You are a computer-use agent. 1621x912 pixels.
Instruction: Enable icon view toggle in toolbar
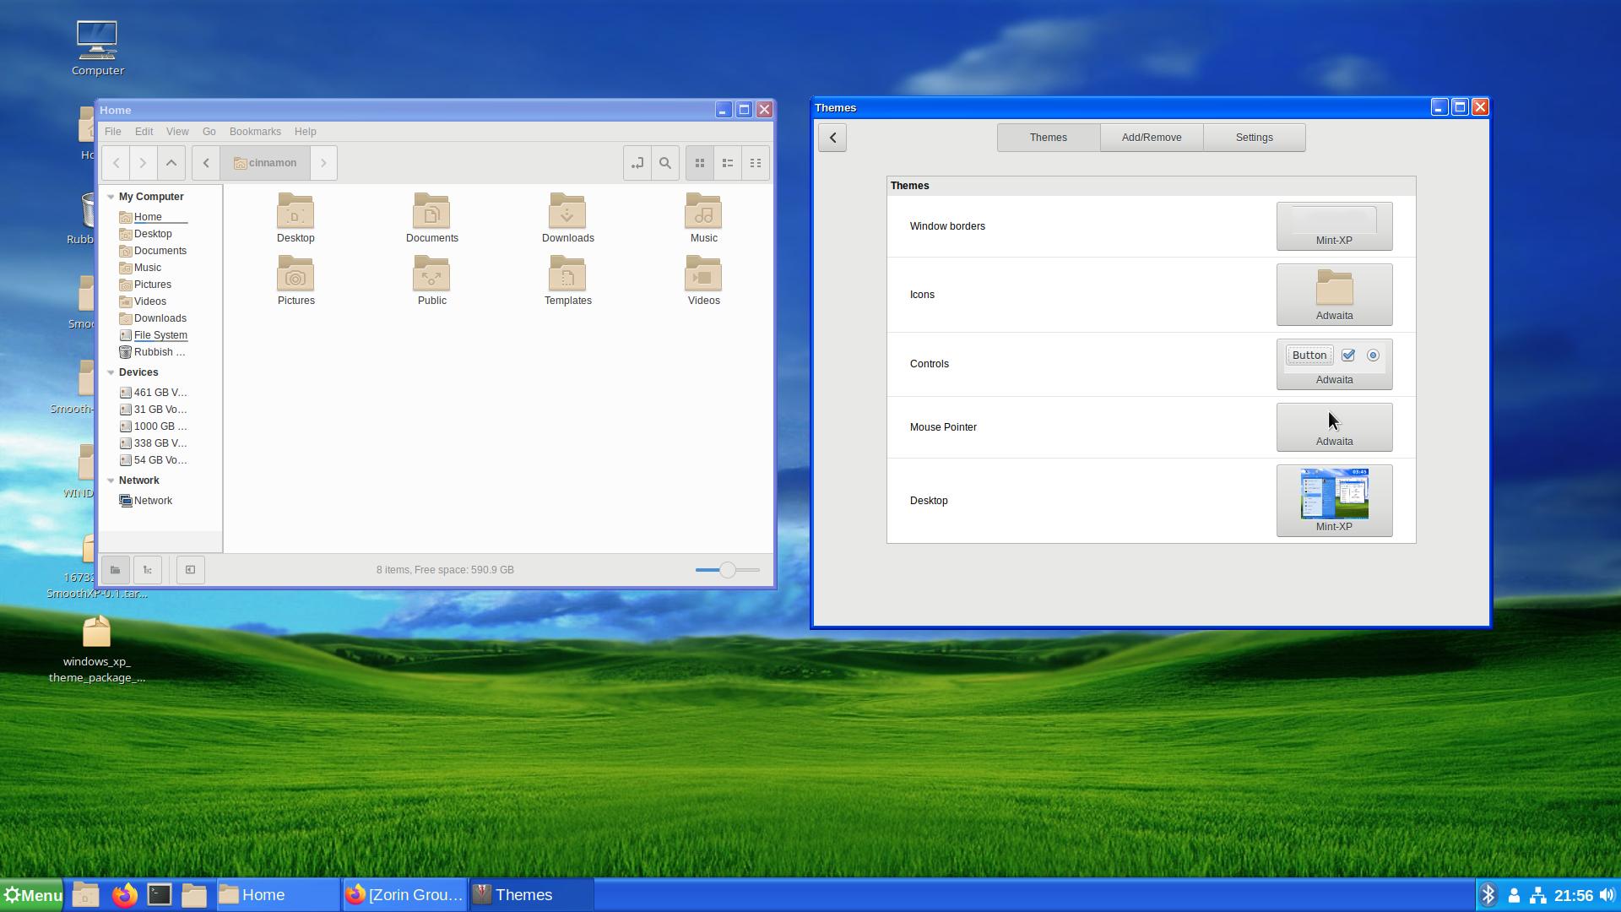[700, 163]
